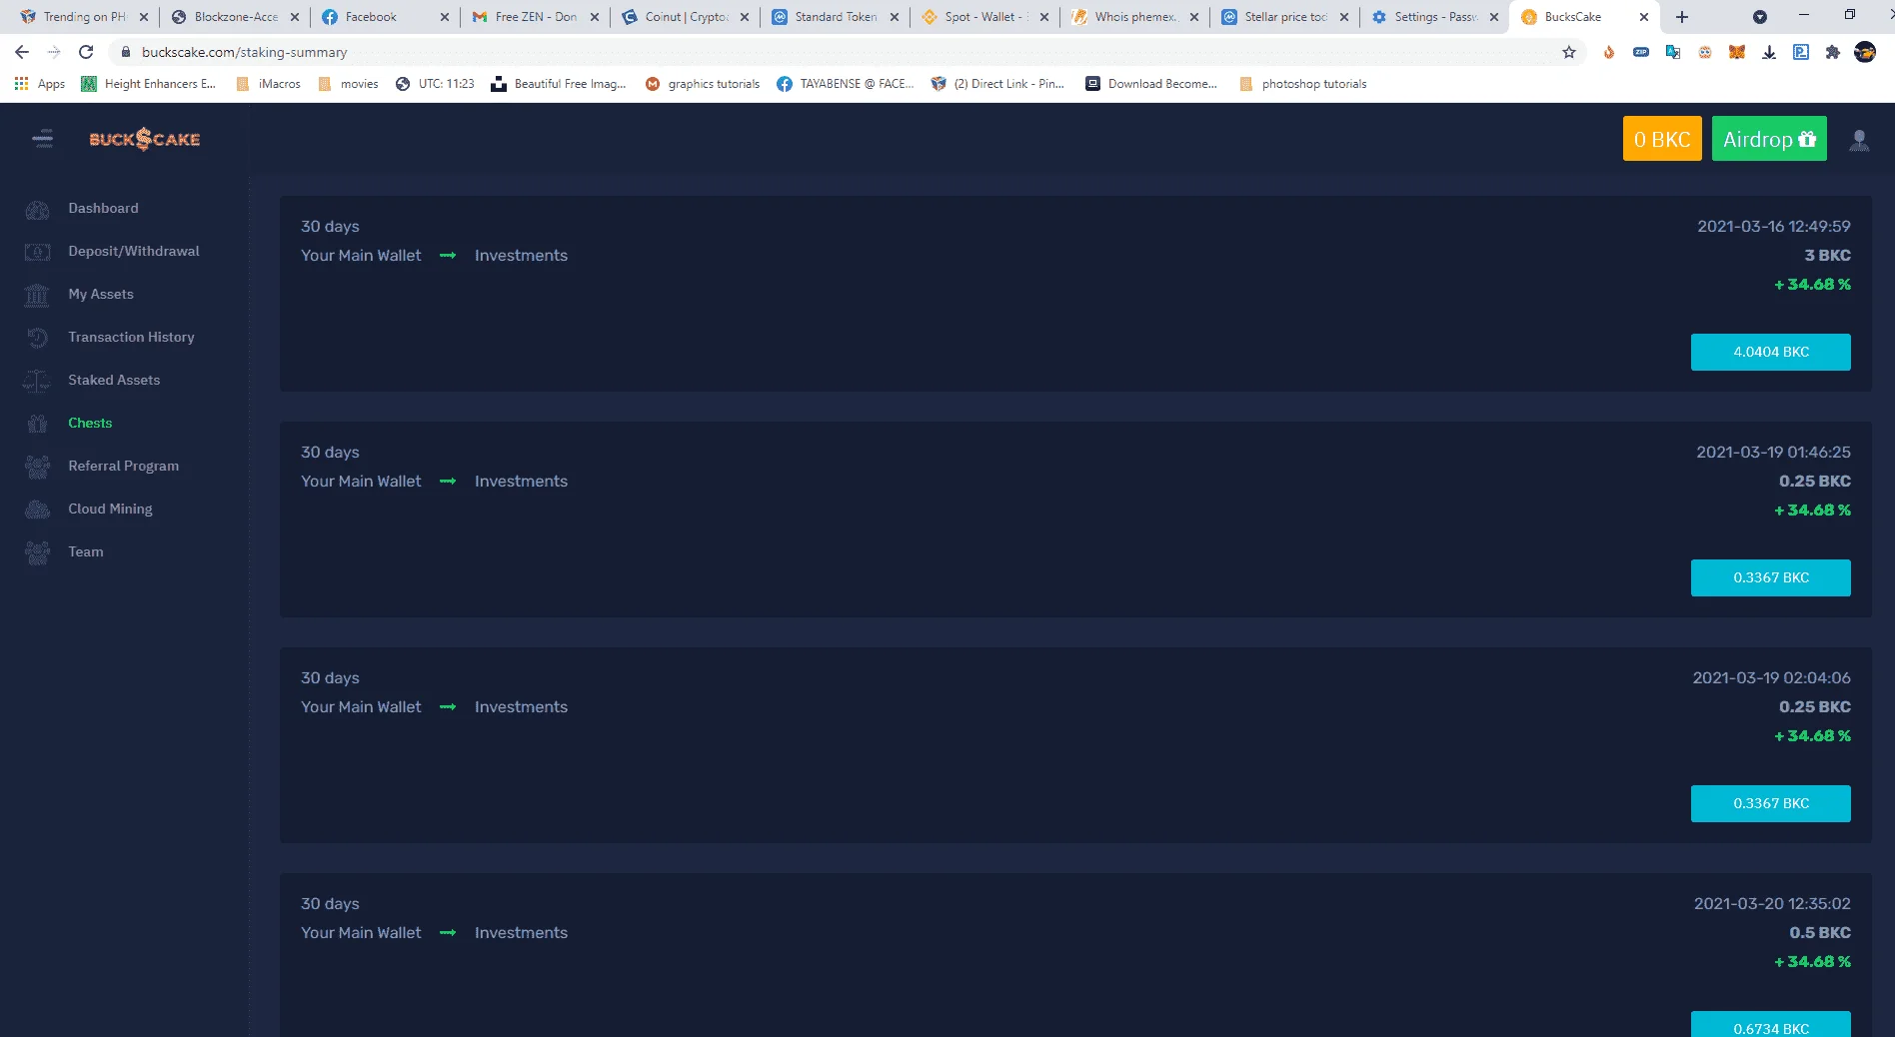Open the Apps shortcut in bookmarks bar

pos(40,84)
